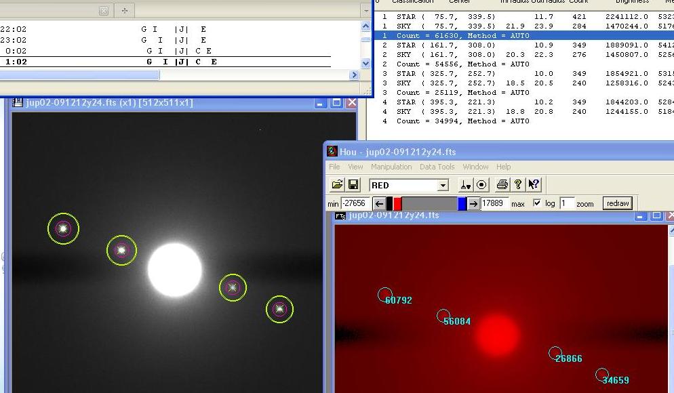Click the up arrow of the ephemeris list scrollbar
Viewport: 674px width, 393px height.
pyautogui.click(x=365, y=26)
